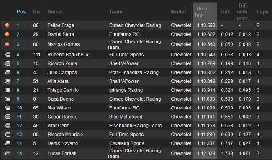Click the Name column header
Screen dimensions: 272x160
click(54, 12)
